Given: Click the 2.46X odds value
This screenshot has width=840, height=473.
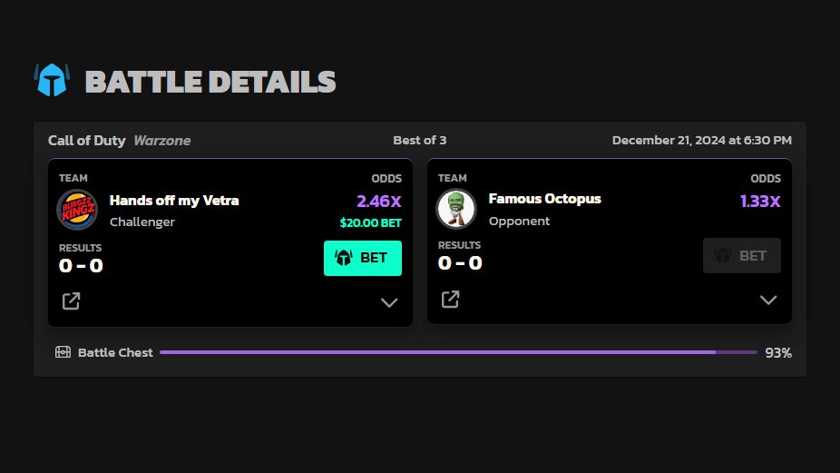Looking at the screenshot, I should pyautogui.click(x=379, y=202).
